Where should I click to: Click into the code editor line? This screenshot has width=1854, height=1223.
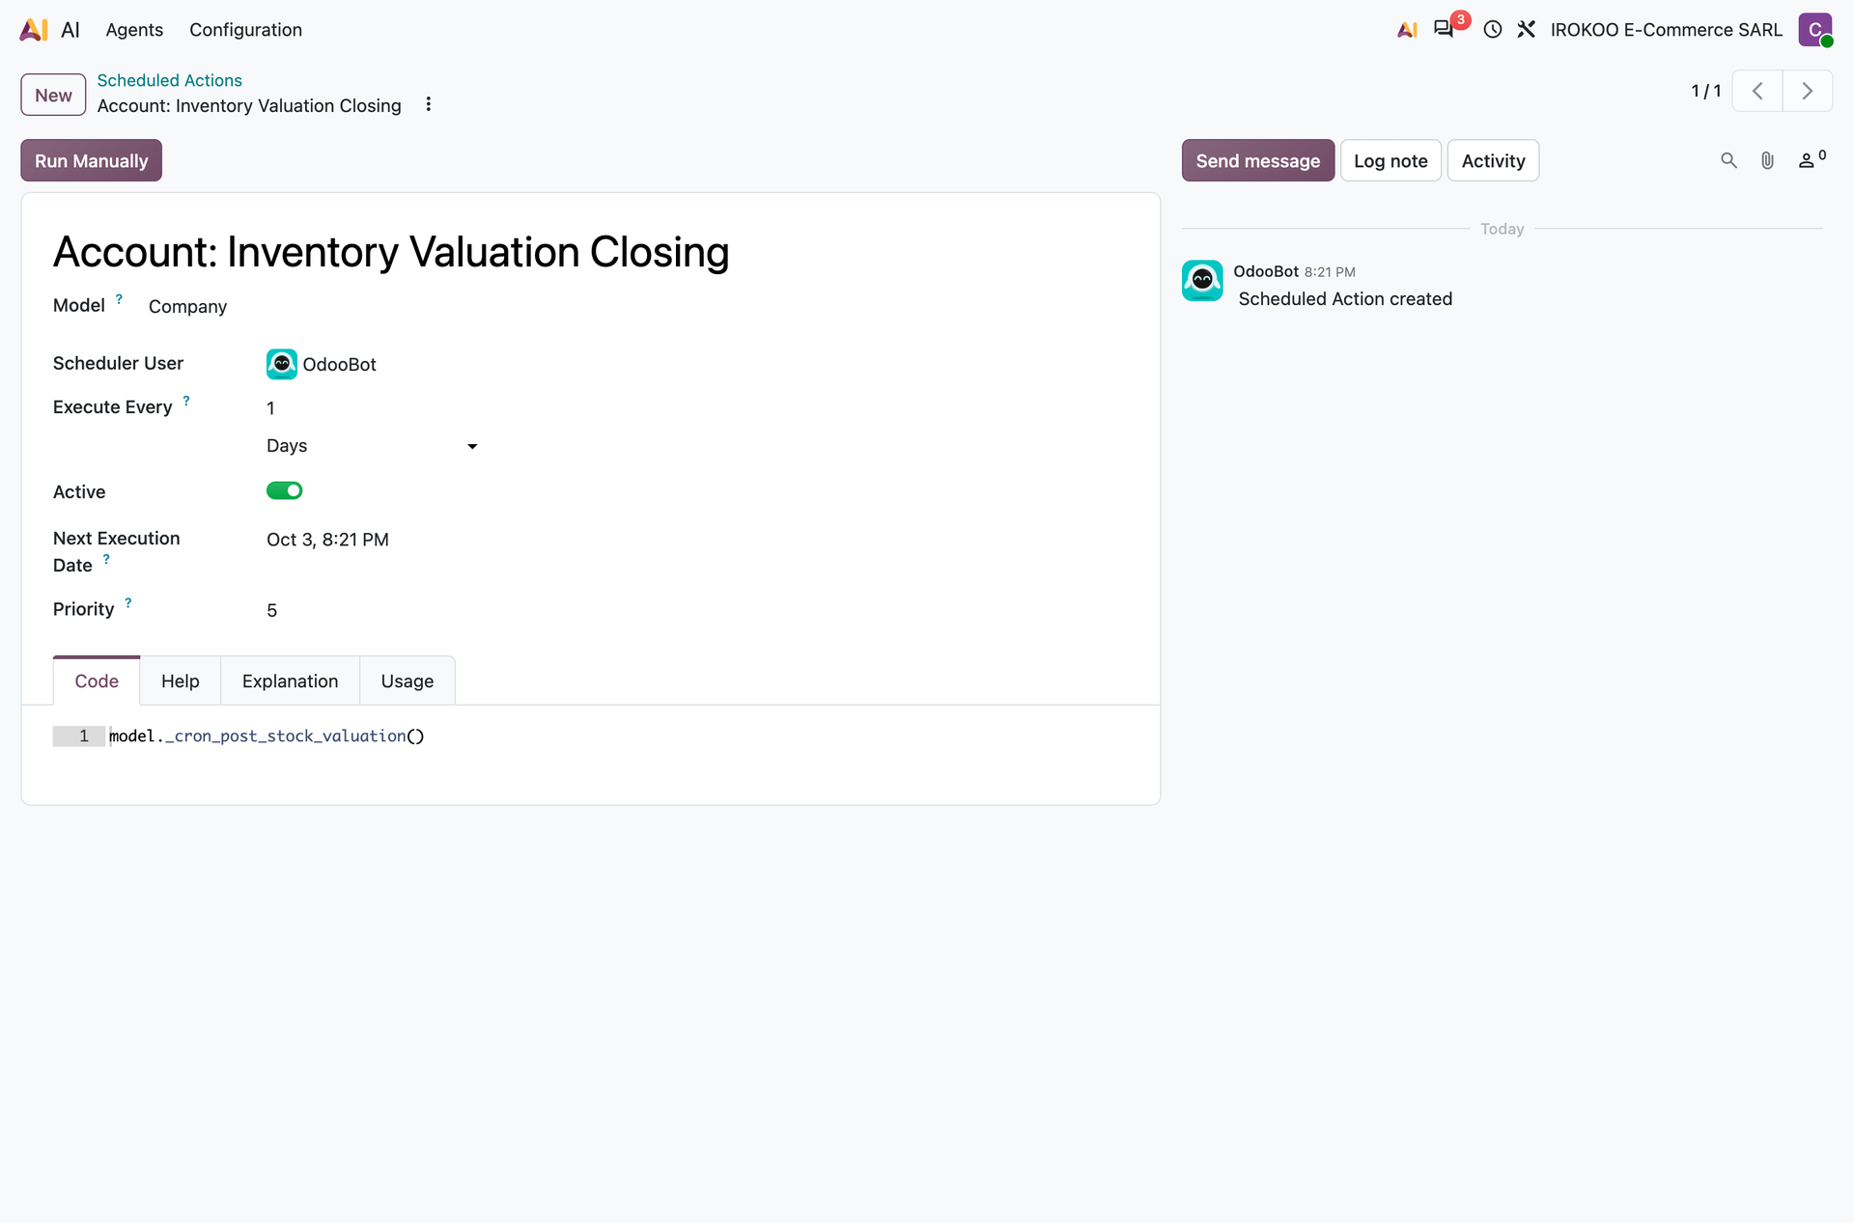(618, 737)
